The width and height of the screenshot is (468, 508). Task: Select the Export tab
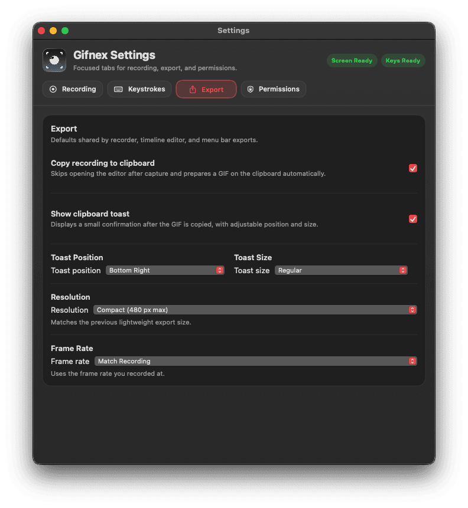206,89
